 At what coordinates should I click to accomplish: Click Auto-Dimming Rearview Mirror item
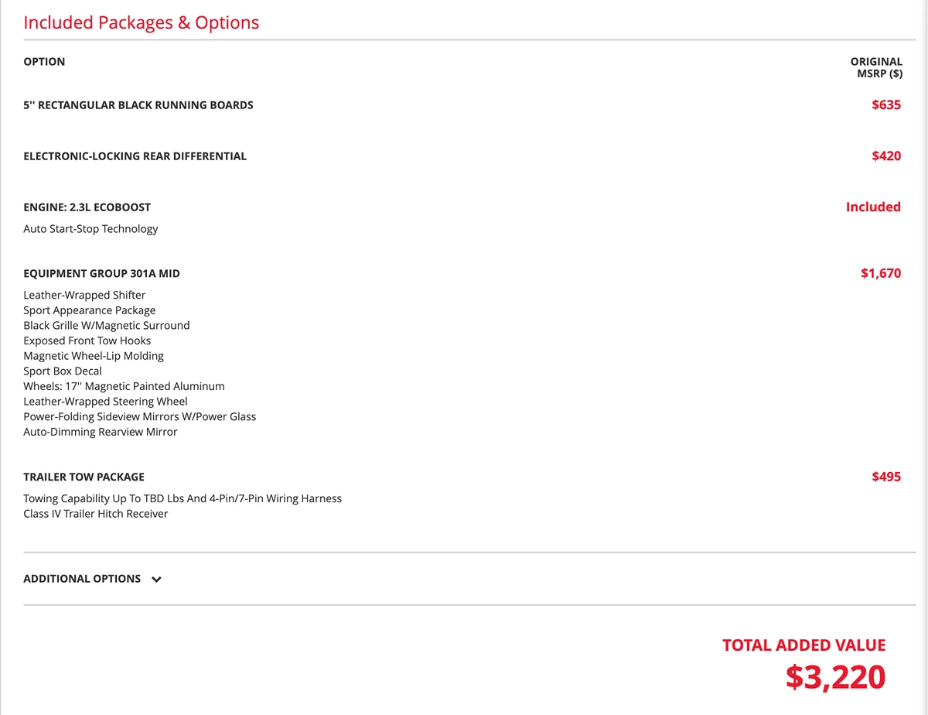point(101,432)
